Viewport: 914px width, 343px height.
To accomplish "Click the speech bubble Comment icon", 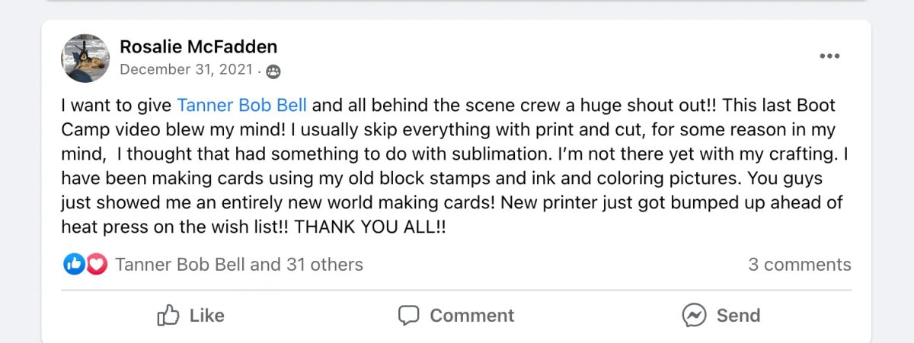I will [409, 315].
